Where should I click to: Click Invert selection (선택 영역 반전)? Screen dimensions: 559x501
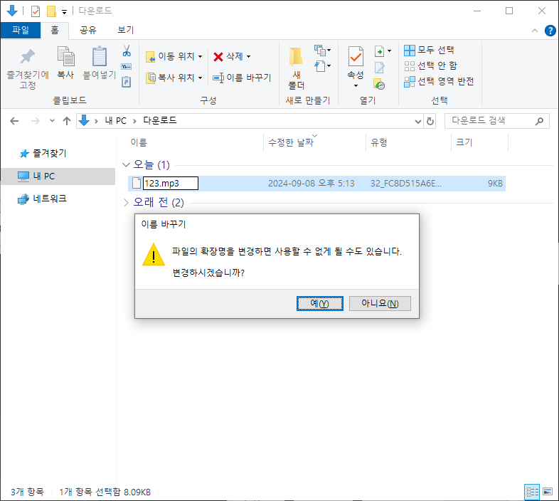[439, 81]
